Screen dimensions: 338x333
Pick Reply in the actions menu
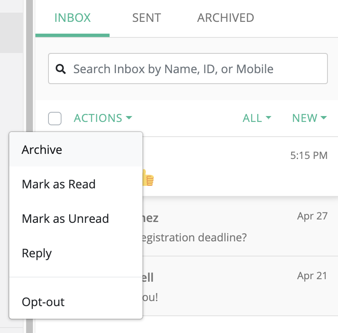[37, 254]
